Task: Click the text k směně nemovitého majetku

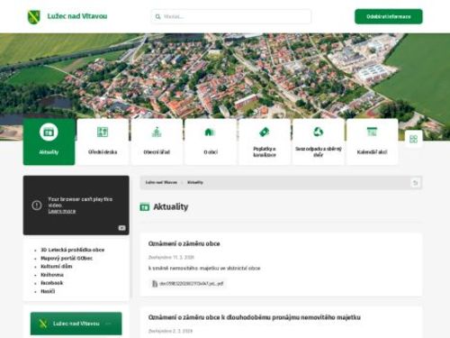Action: click(204, 268)
